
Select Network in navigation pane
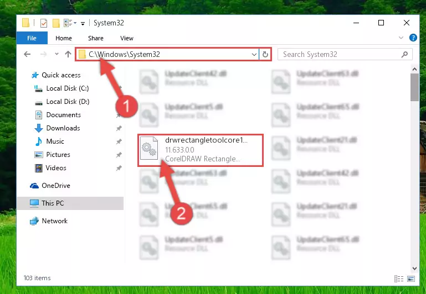[x=49, y=221]
